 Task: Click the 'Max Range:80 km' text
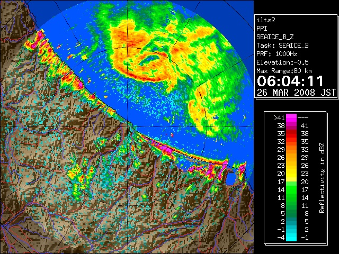[284, 71]
